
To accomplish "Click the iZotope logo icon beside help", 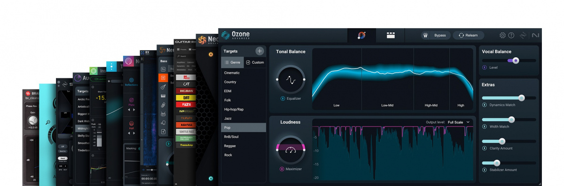I will pyautogui.click(x=523, y=35).
